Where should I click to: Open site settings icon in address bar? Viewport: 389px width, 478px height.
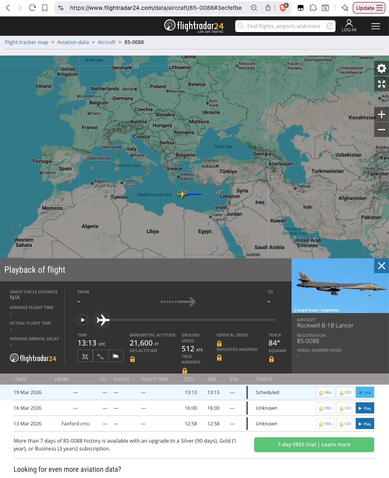click(61, 8)
